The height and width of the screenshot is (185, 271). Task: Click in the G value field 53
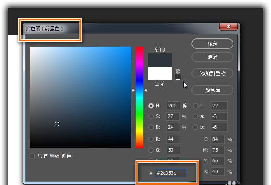pyautogui.click(x=173, y=150)
